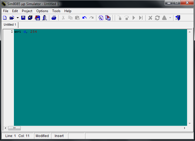This screenshot has height=141, width=195.
Task: Click the 'mvi' instruction text
Action: coord(18,32)
